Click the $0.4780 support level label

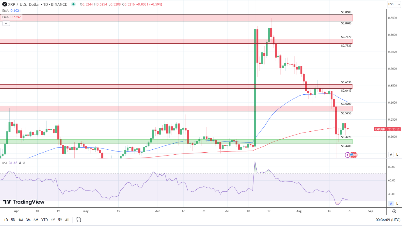346,146
